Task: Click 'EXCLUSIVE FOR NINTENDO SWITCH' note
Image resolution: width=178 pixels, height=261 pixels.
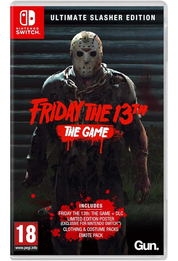Action: [x=91, y=223]
